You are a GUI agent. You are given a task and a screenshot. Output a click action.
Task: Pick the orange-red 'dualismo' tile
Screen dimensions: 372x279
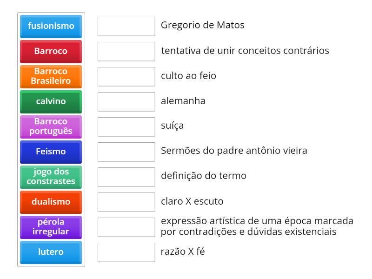pyautogui.click(x=51, y=202)
